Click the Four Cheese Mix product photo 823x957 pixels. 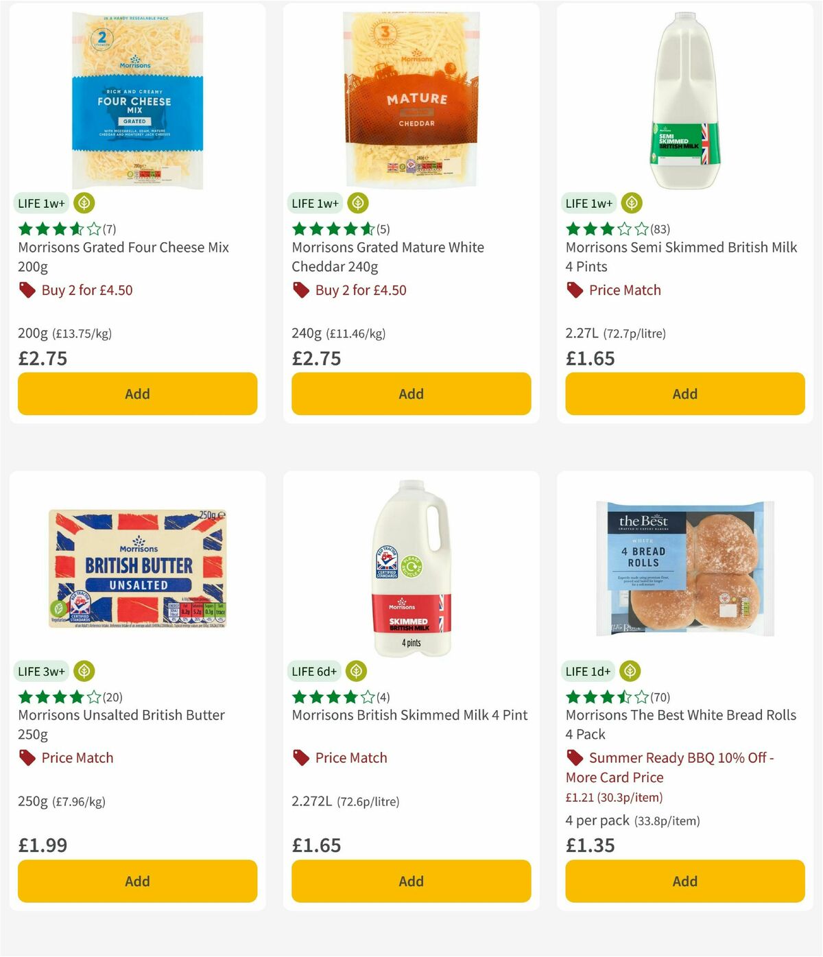click(136, 96)
